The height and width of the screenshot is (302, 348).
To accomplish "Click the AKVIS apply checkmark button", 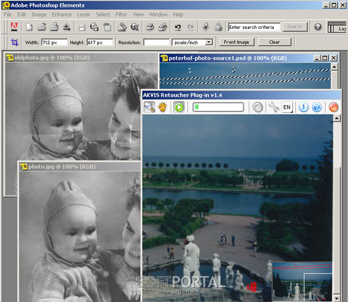I will (x=258, y=108).
